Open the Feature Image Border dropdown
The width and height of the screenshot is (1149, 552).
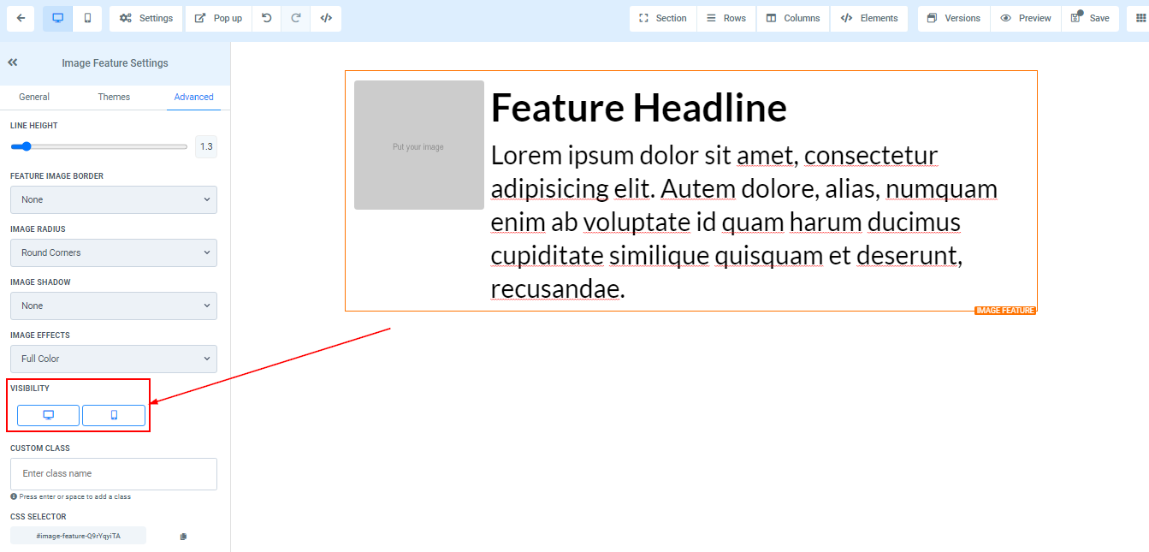114,199
